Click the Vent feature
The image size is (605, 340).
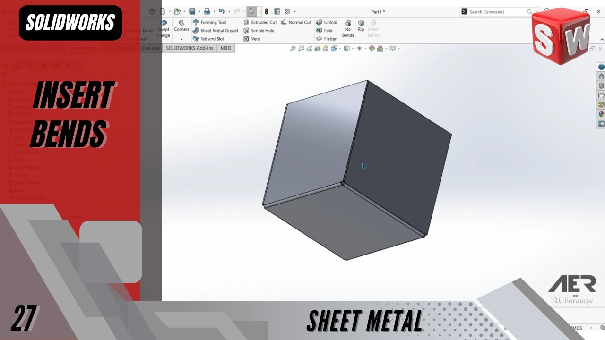[x=252, y=39]
